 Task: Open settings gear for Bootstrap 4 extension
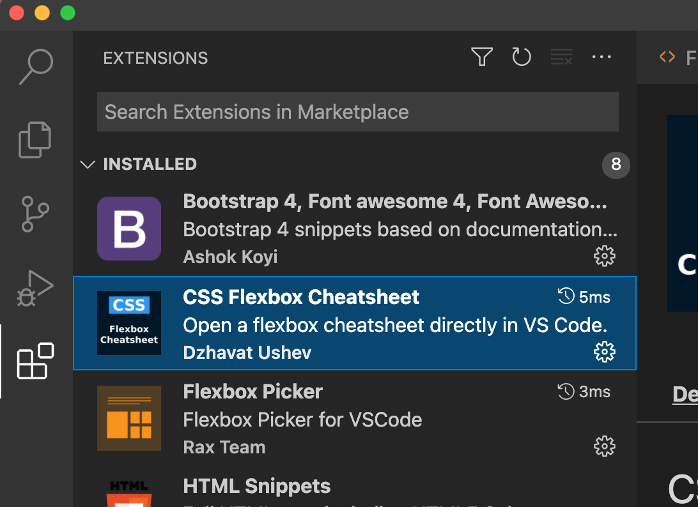pyautogui.click(x=604, y=256)
